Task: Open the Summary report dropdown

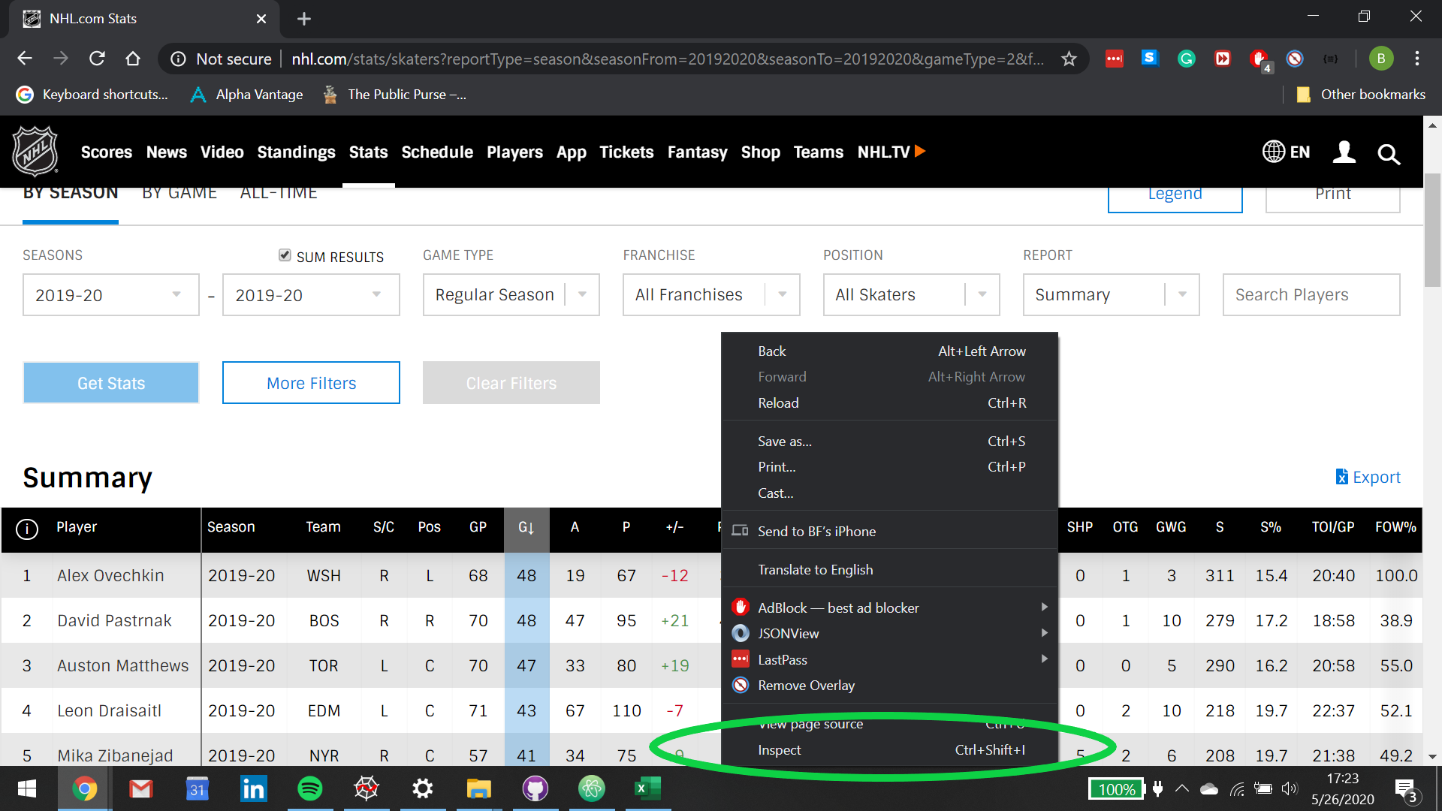Action: coord(1112,295)
